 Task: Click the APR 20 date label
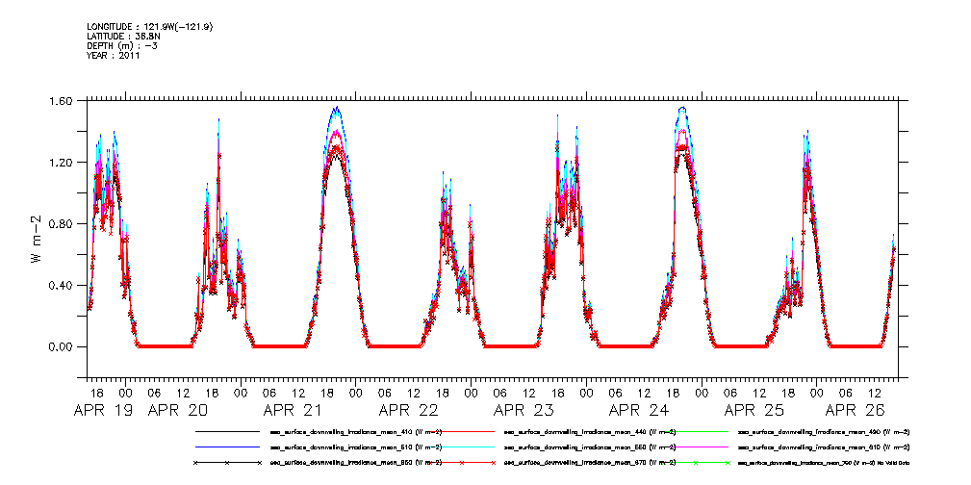tap(177, 410)
